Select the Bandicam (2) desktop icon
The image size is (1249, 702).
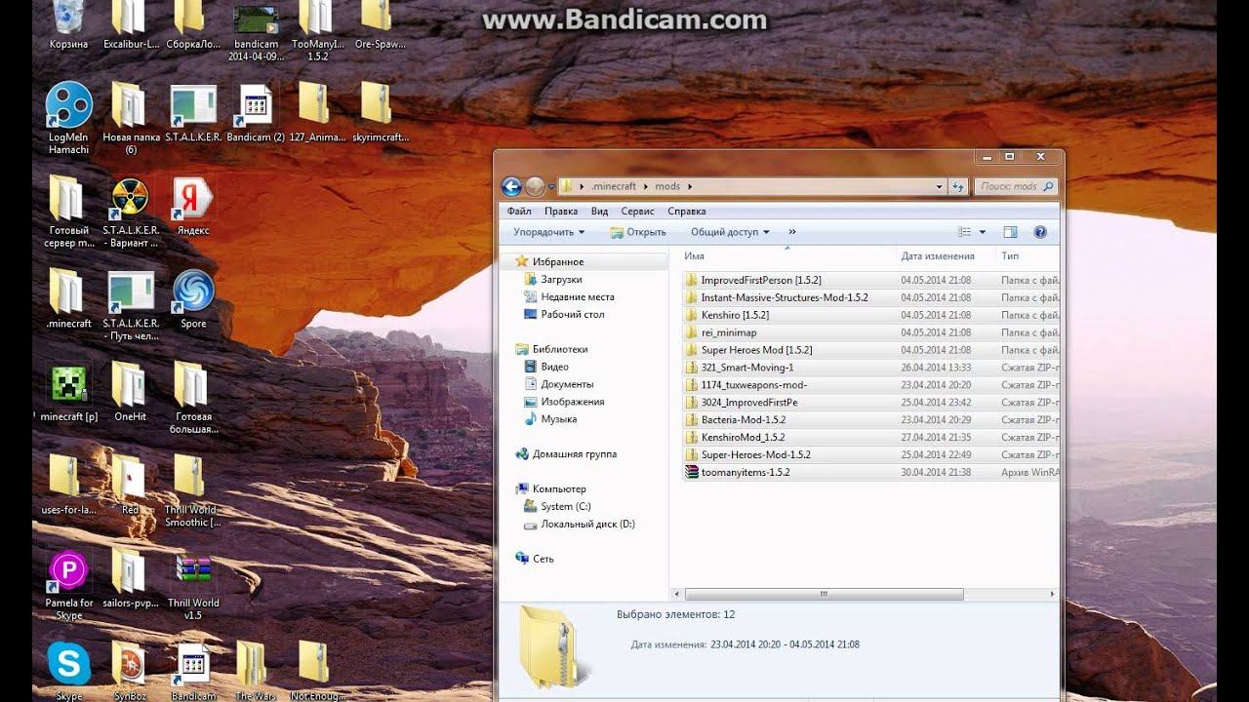256,112
